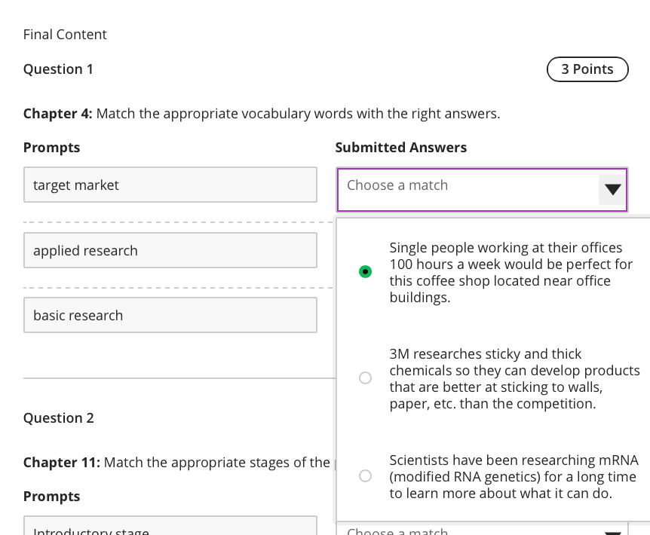Open the "Choose a match" dropdown for Introductory stage
The image size is (650, 535).
[x=452, y=530]
